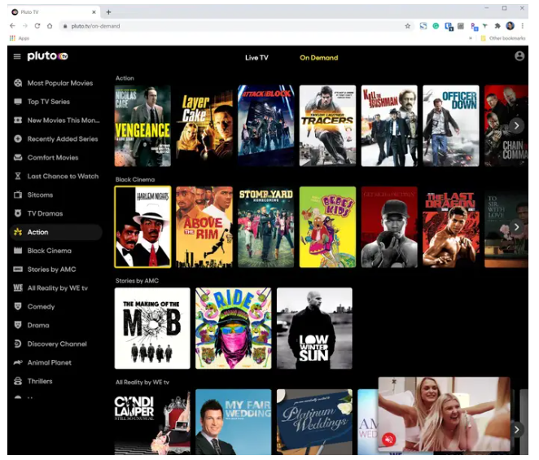
Task: Open the Tracers movie poster
Action: pos(327,126)
